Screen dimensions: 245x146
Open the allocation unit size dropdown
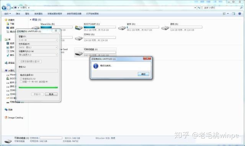(38, 55)
